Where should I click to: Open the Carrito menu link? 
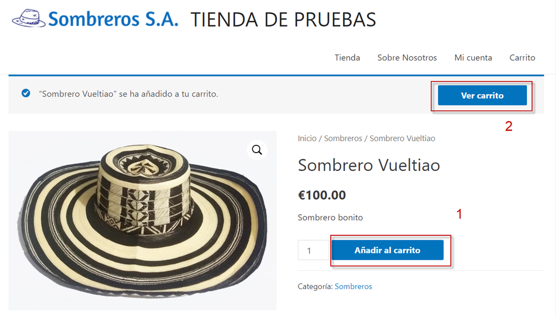pyautogui.click(x=522, y=58)
